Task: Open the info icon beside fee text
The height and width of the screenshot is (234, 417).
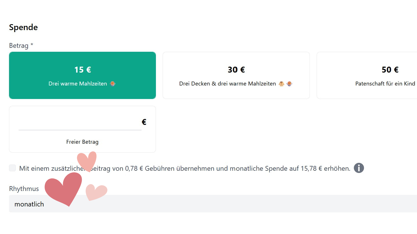Action: pyautogui.click(x=359, y=168)
